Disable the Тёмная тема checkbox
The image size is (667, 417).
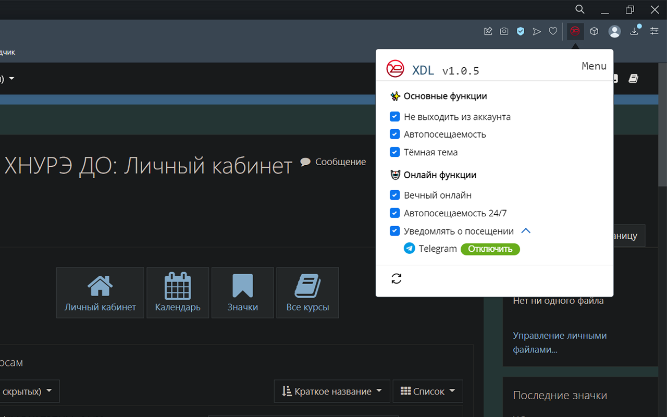pyautogui.click(x=395, y=152)
